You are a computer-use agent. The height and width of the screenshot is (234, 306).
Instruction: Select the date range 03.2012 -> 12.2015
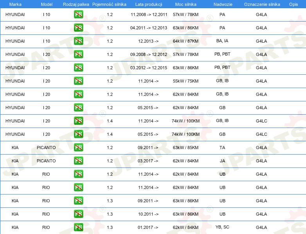149,68
